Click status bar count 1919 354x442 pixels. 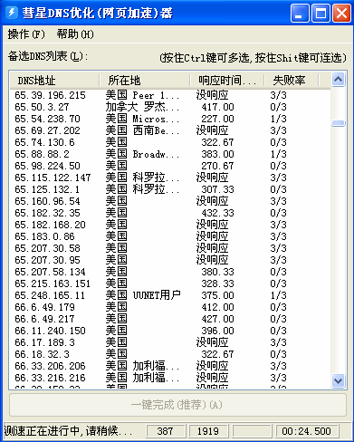click(208, 431)
